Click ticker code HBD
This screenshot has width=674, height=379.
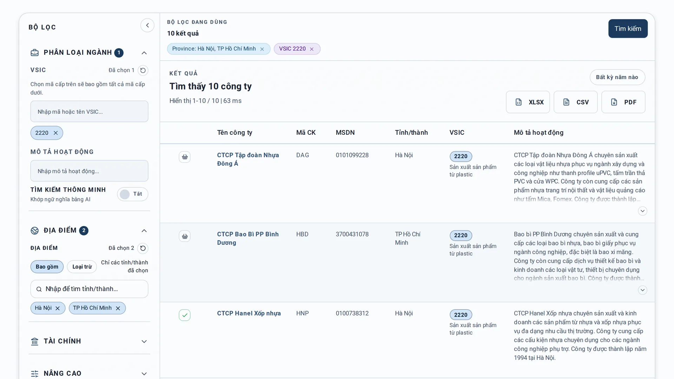click(302, 234)
